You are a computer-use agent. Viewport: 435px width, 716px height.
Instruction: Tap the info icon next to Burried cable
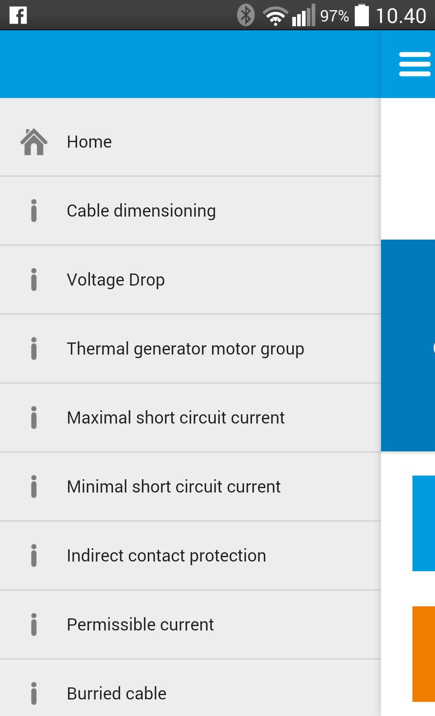[33, 693]
